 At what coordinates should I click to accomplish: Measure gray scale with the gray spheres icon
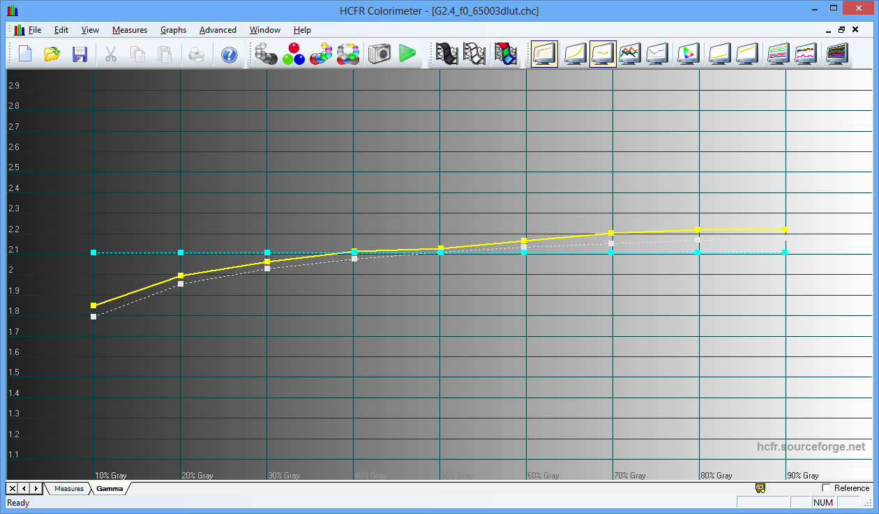pos(266,54)
